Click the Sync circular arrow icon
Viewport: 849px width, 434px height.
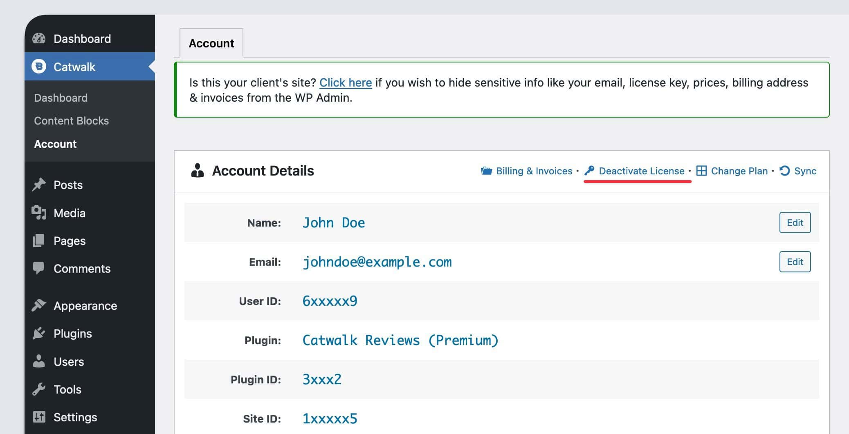(x=784, y=171)
